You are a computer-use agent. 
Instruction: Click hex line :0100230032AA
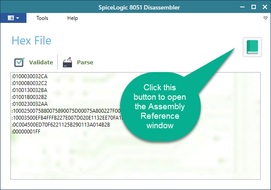29,104
